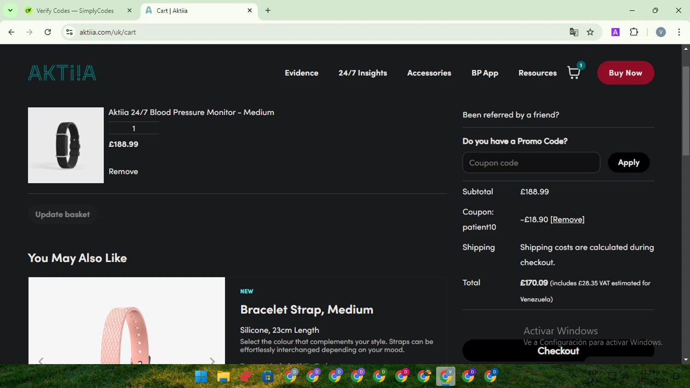Click the volume speaker icon in the system tray

pyautogui.click(x=624, y=376)
